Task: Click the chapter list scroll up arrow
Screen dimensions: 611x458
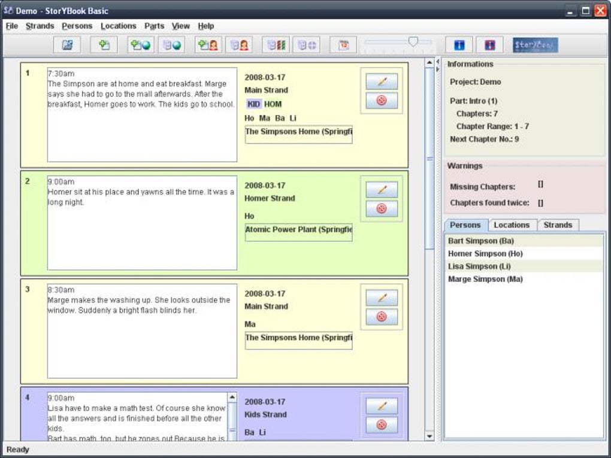Action: pyautogui.click(x=429, y=62)
